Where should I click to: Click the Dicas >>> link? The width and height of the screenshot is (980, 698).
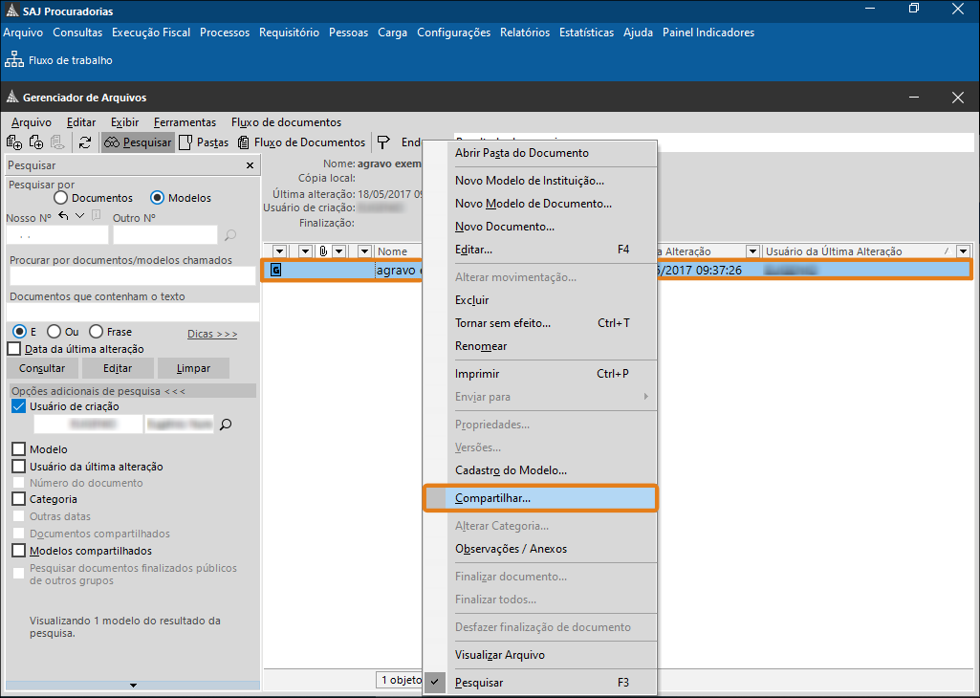pyautogui.click(x=212, y=334)
